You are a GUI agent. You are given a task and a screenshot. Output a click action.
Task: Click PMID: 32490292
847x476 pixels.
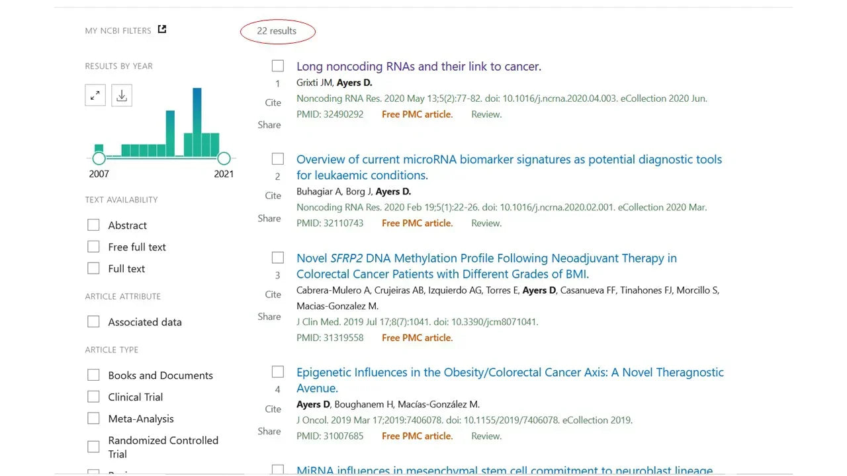(330, 114)
